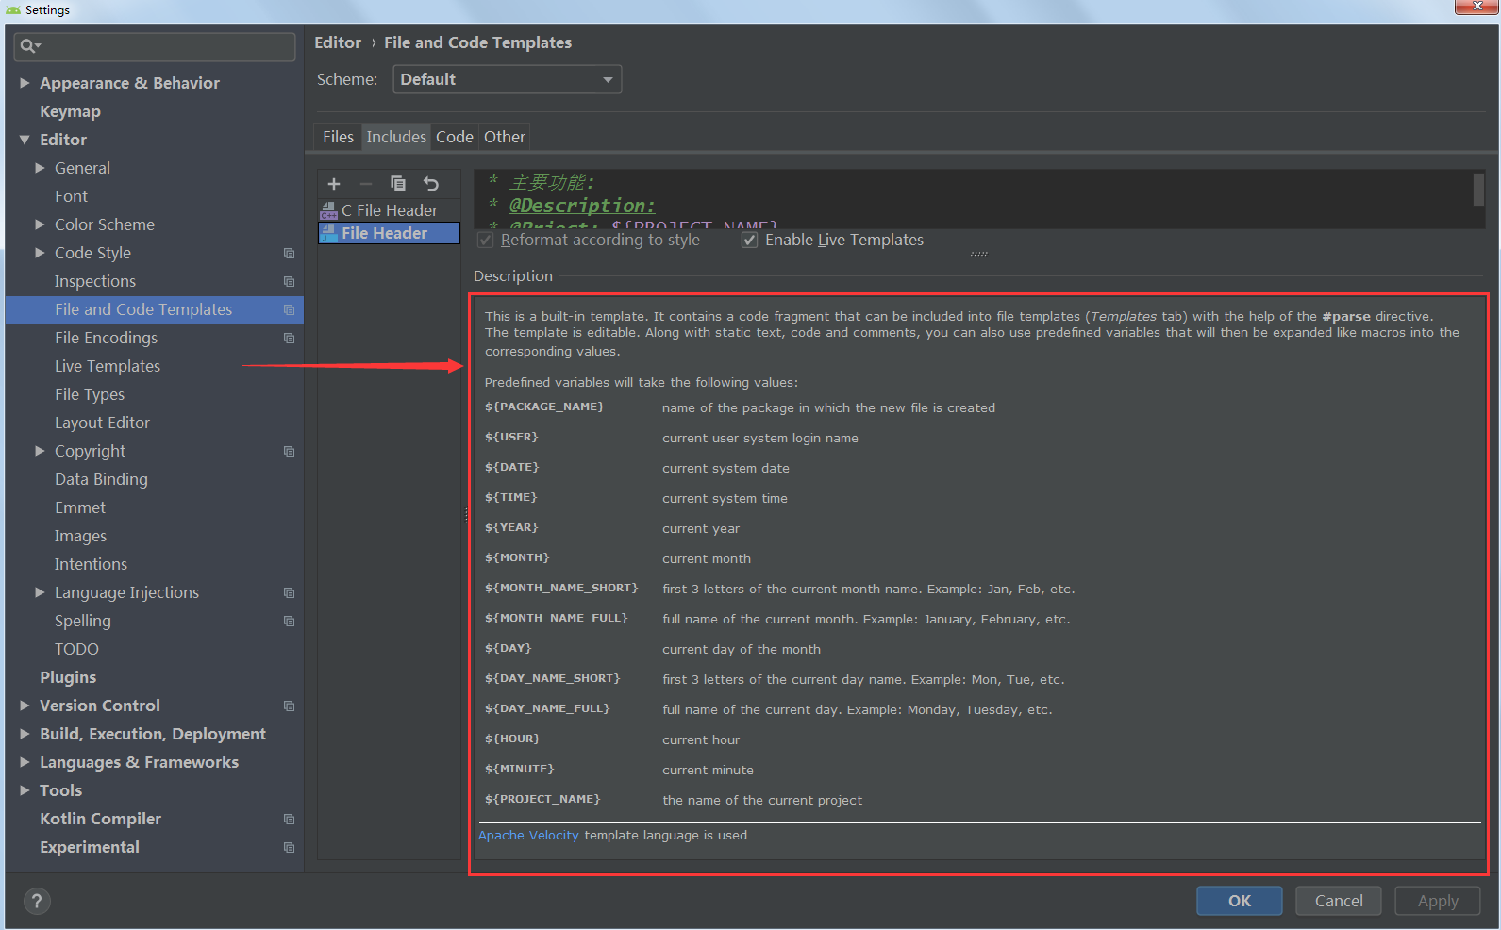
Task: Open the Intentions settings page
Action: coord(91,564)
